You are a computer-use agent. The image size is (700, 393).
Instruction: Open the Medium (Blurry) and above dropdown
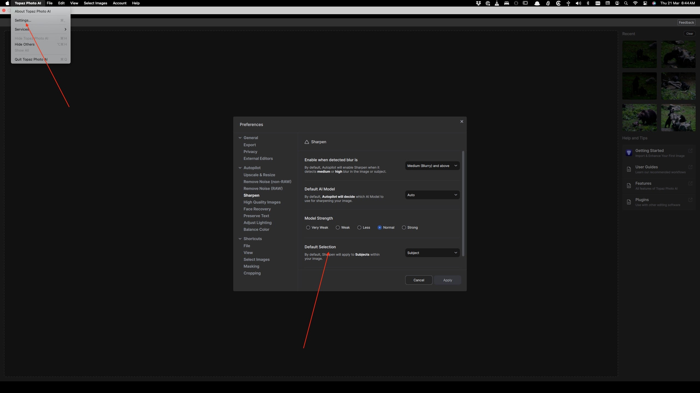tap(432, 166)
